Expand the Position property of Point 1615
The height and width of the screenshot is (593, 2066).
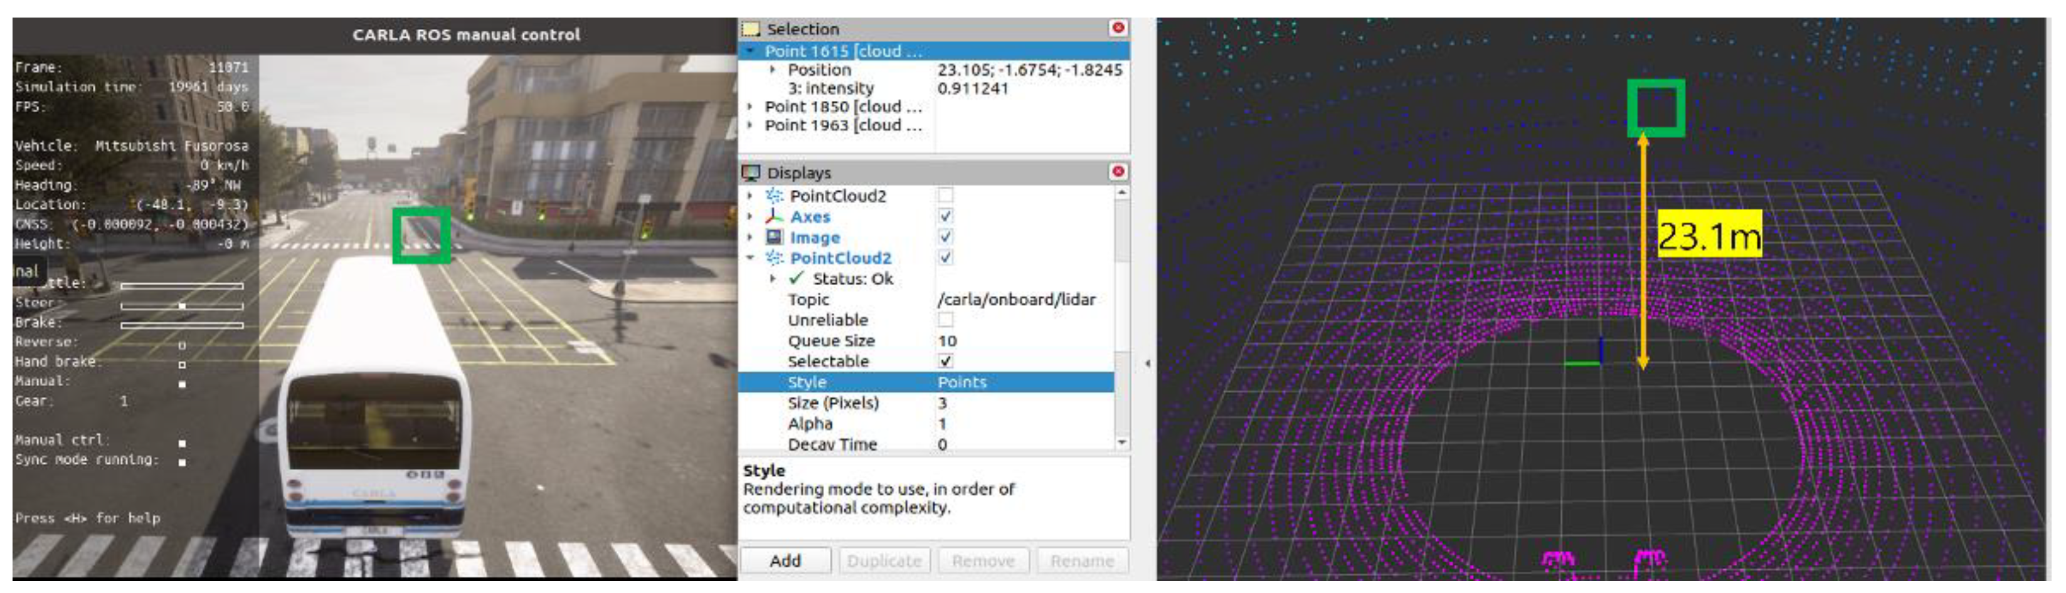[772, 70]
